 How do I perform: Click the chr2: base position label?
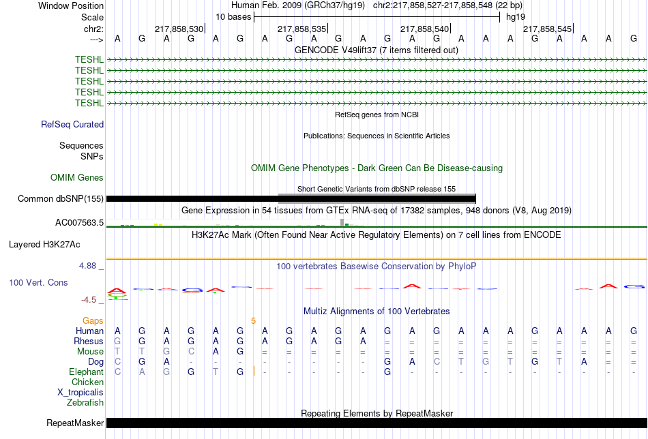click(93, 29)
